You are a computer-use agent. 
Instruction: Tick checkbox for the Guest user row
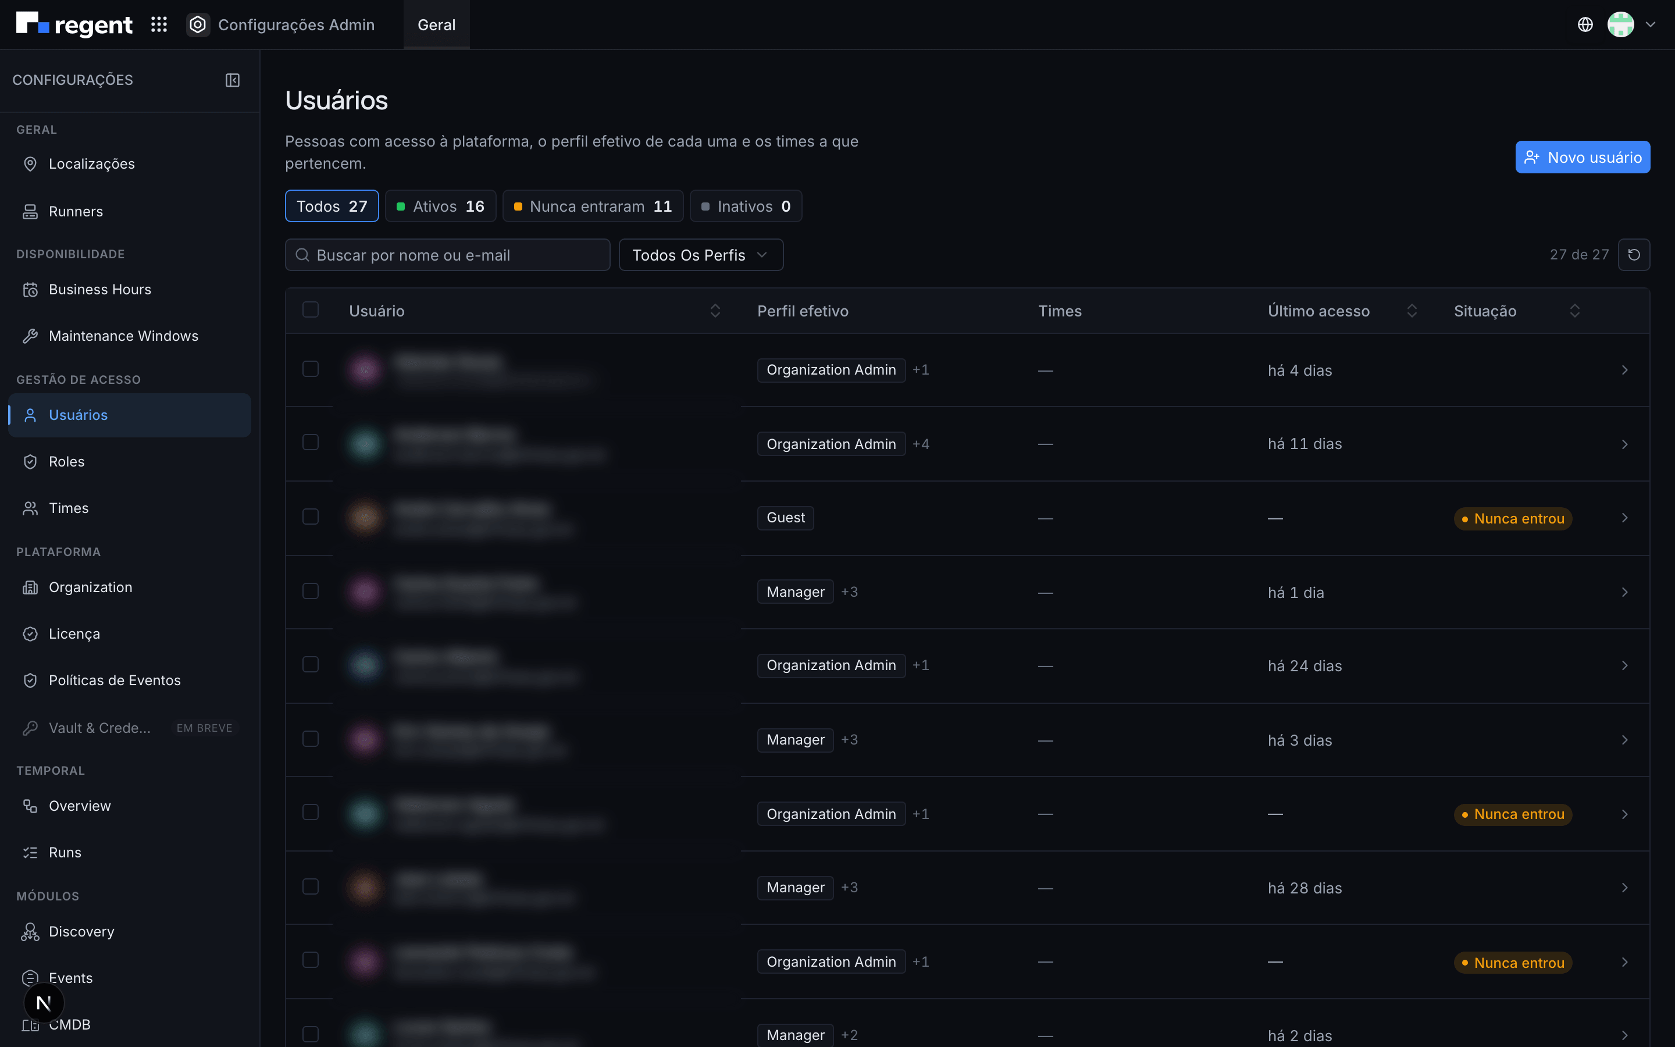point(311,517)
